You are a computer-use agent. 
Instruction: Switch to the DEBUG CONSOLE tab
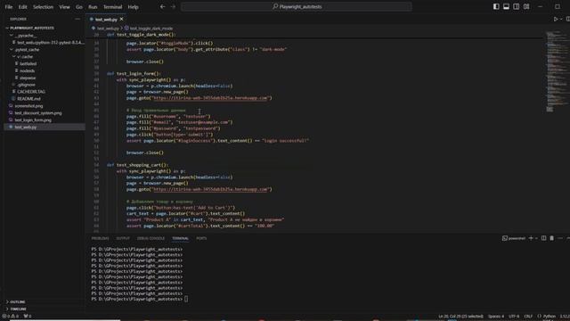[151, 238]
